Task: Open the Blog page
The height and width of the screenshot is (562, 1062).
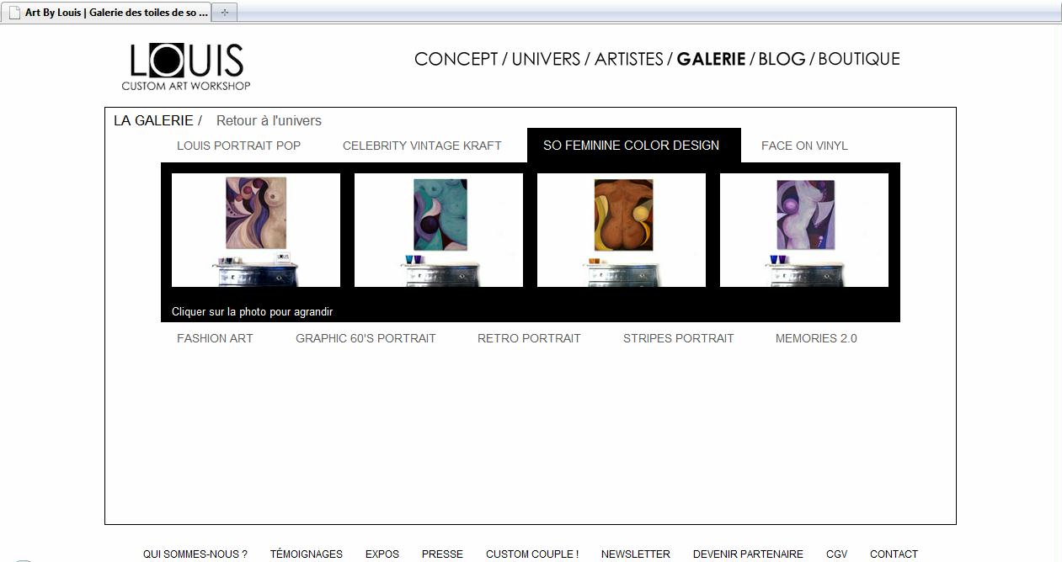Action: tap(782, 59)
